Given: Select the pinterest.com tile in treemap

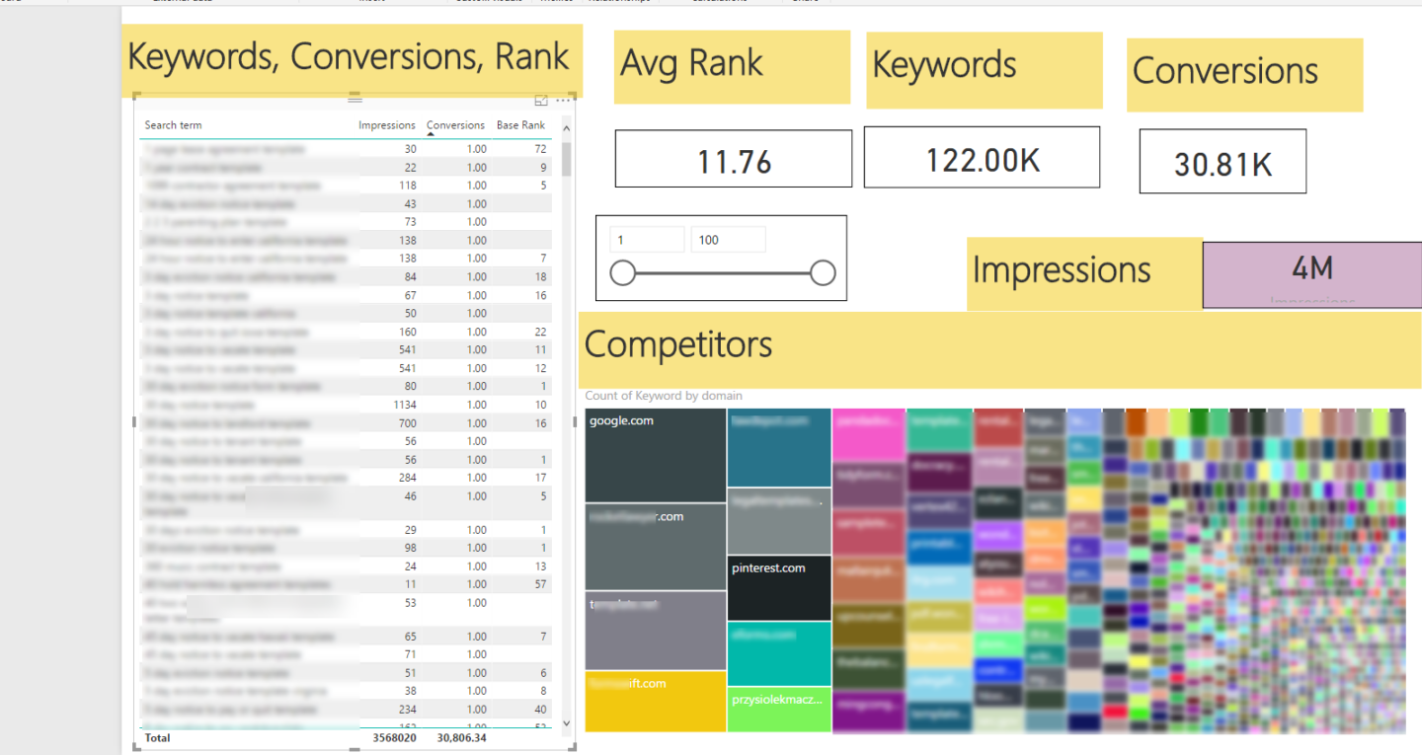Looking at the screenshot, I should pos(778,588).
